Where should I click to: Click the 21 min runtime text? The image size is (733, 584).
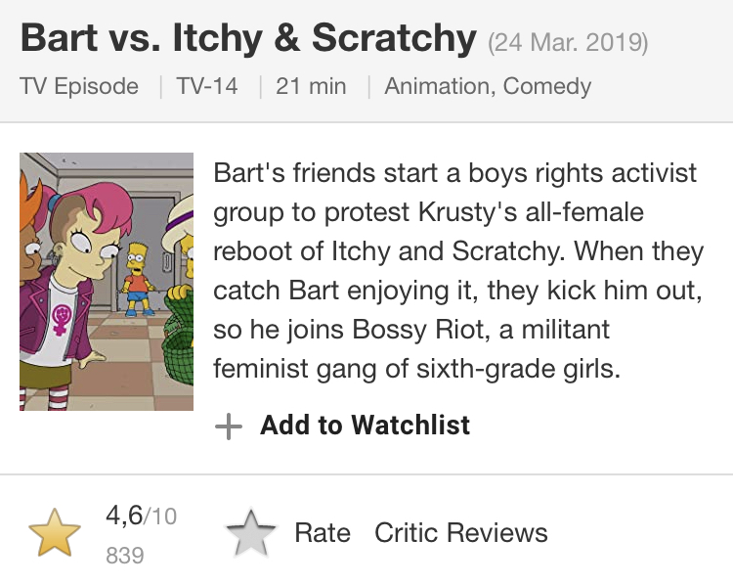[x=311, y=86]
